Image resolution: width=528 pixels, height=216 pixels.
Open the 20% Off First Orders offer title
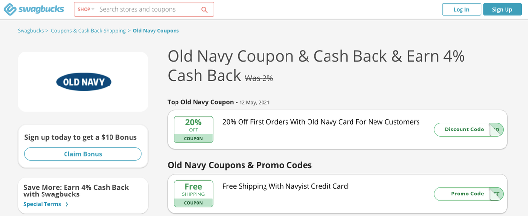(321, 122)
